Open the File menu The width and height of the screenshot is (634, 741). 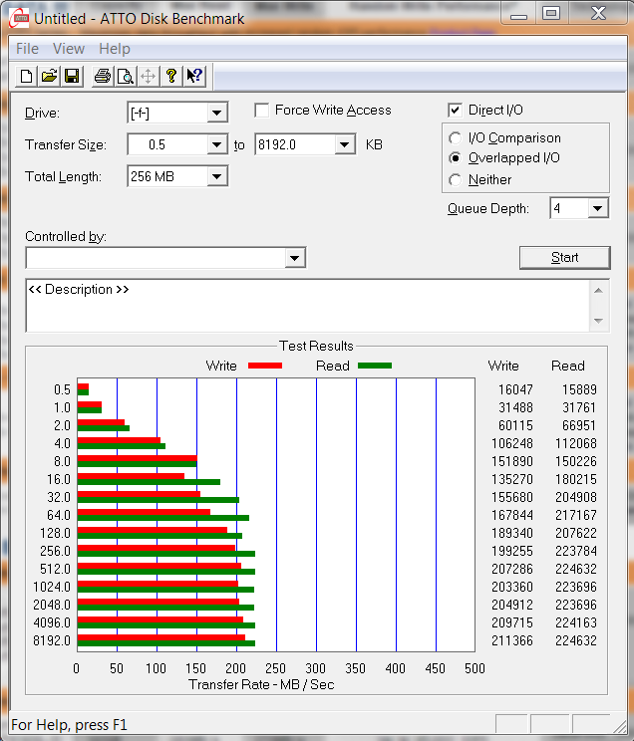coord(28,49)
